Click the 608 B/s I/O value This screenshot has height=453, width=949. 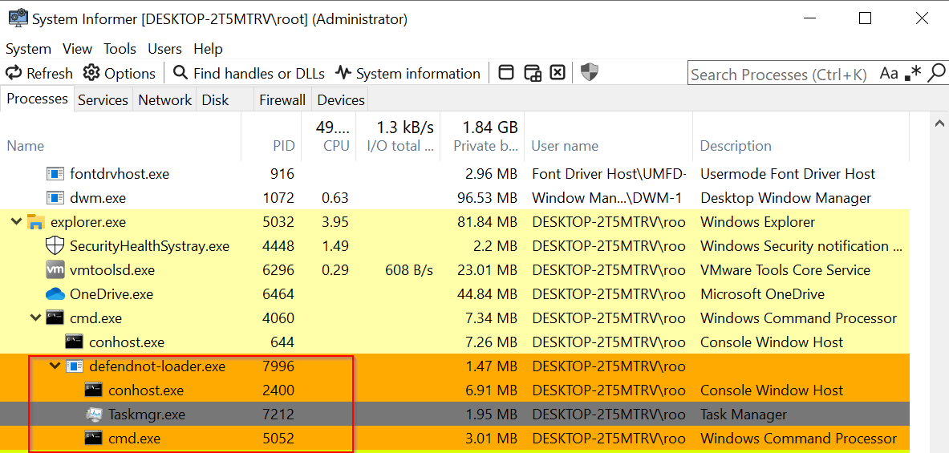pyautogui.click(x=409, y=270)
